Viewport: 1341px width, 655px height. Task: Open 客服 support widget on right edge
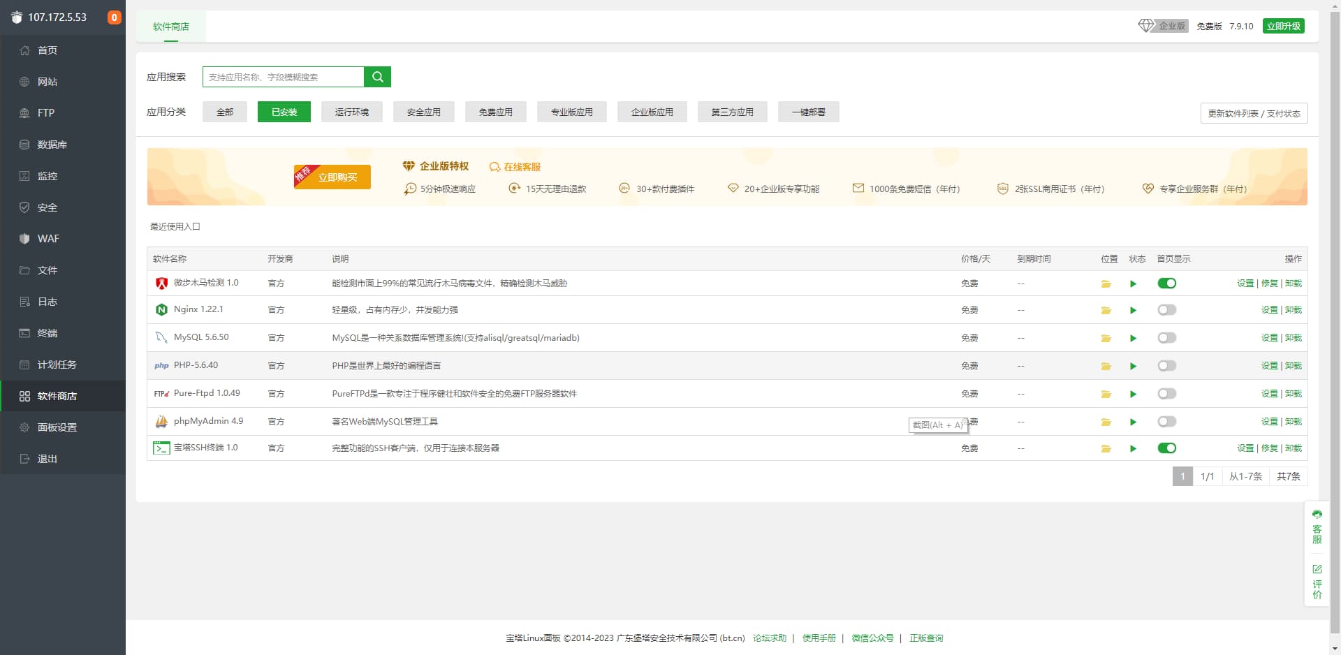[x=1317, y=527]
